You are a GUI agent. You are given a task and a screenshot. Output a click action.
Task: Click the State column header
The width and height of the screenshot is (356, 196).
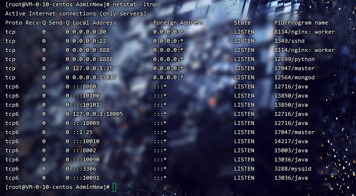point(243,23)
